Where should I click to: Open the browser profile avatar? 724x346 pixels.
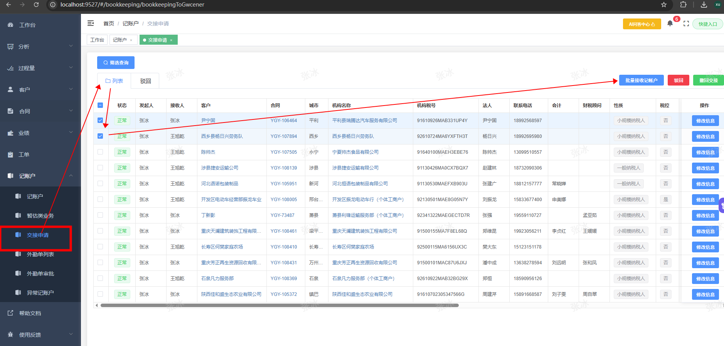(x=718, y=5)
